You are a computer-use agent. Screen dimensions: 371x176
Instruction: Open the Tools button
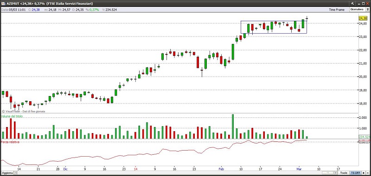tap(344, 173)
